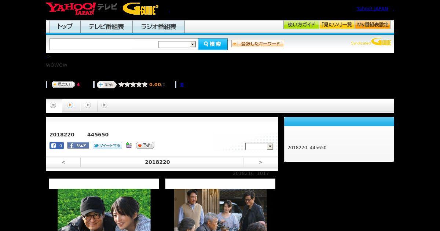Select the second tab with the orange play icon
The height and width of the screenshot is (231, 440).
[x=71, y=105]
